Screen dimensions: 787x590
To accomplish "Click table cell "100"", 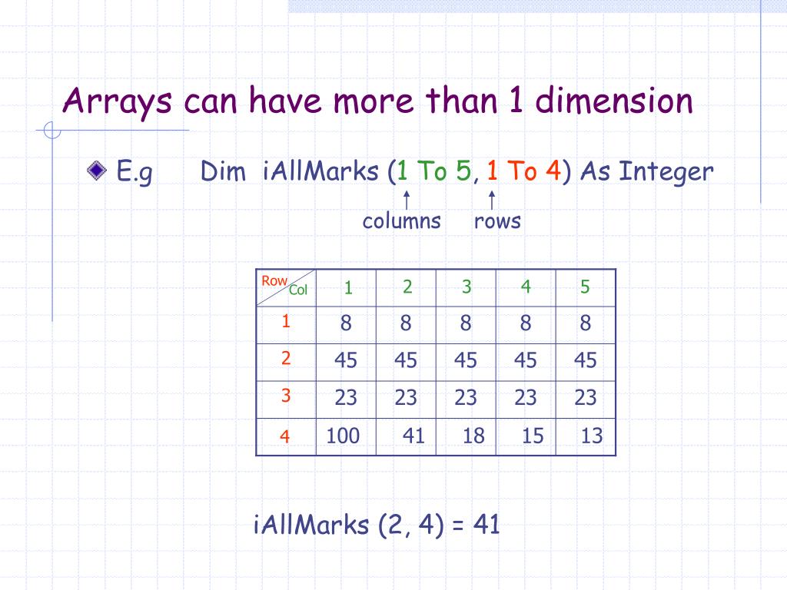I will coord(343,436).
